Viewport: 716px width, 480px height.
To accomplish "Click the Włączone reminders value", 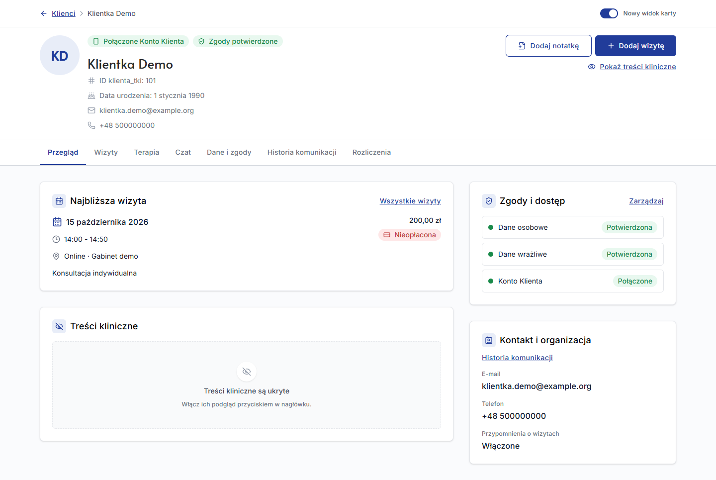I will [x=501, y=446].
